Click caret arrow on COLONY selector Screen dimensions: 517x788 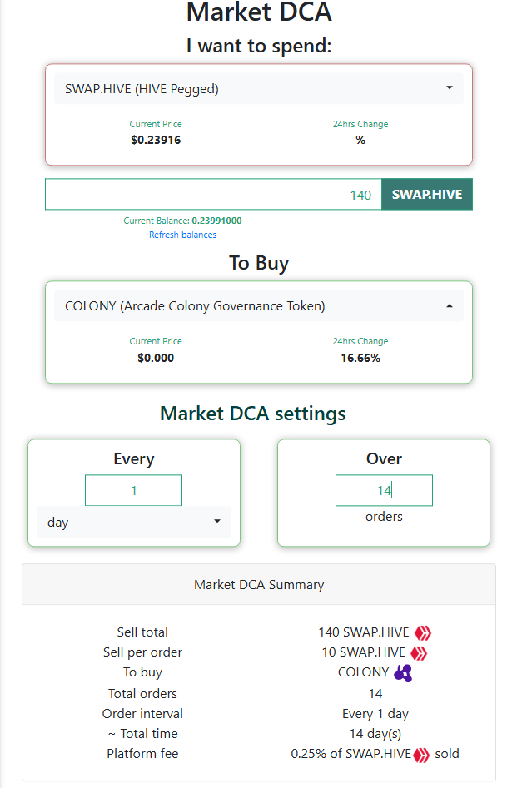coord(450,306)
